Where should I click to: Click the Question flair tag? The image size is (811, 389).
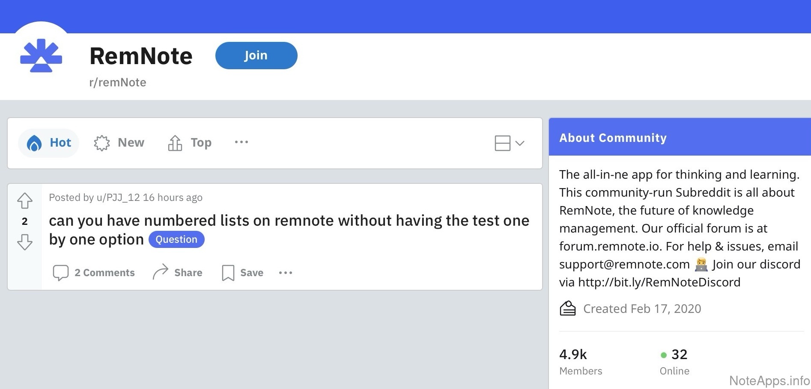176,239
